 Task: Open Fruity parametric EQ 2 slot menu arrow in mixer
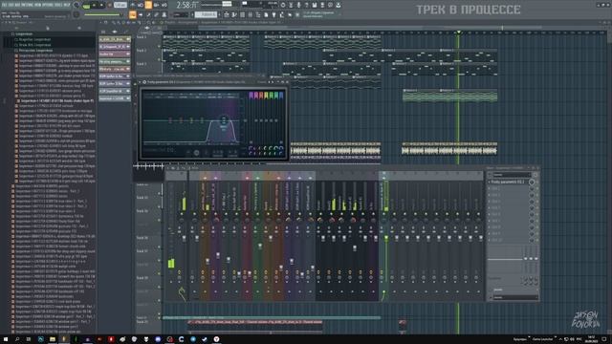pos(489,182)
